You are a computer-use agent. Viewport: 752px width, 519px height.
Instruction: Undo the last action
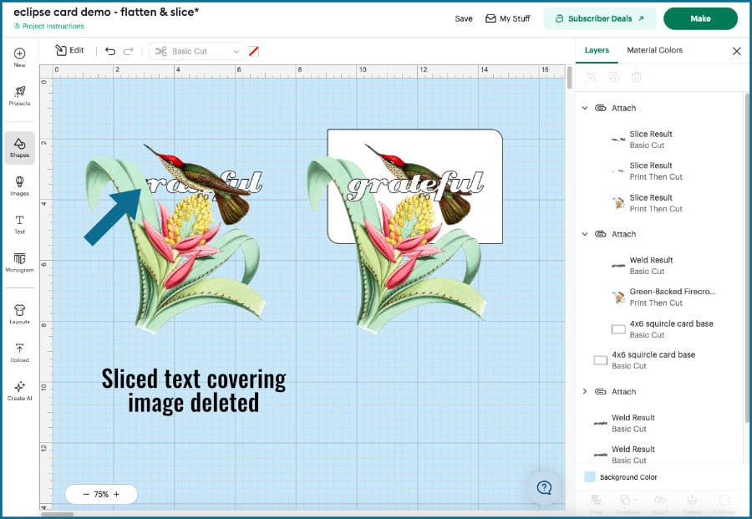pos(110,51)
